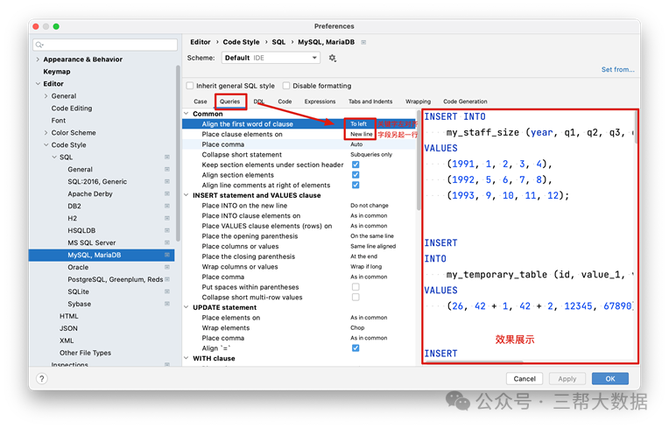669x428 pixels.
Task: Click the settings icon beside MS SQL Server
Action: tap(167, 242)
